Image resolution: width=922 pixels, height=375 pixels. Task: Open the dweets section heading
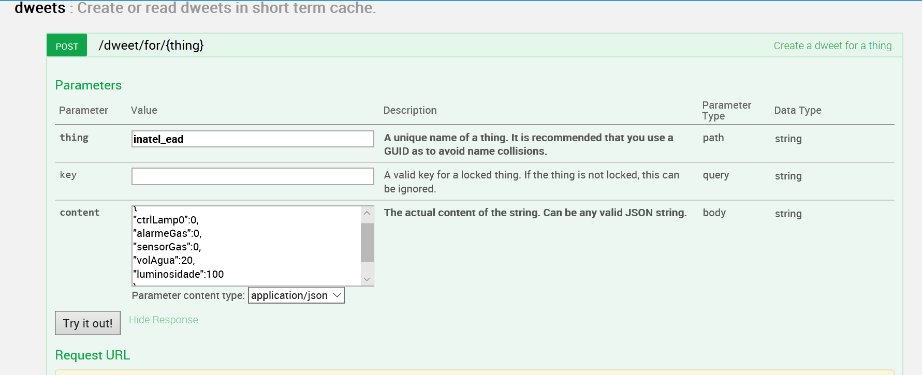pos(40,8)
